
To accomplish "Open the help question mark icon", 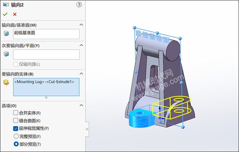I will point(79,4).
